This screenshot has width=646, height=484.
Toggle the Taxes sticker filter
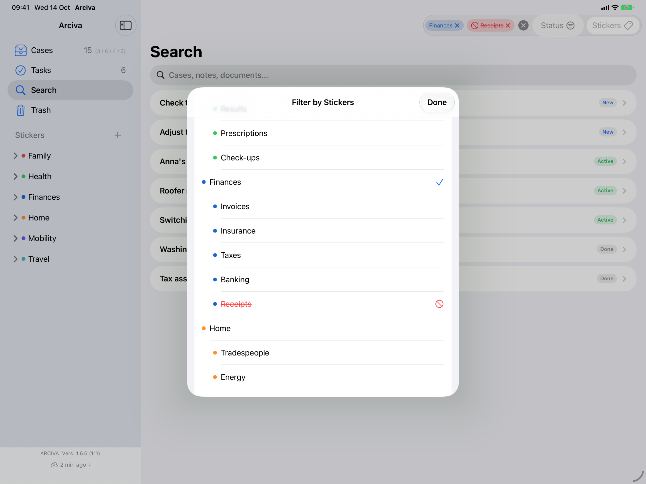[323, 255]
